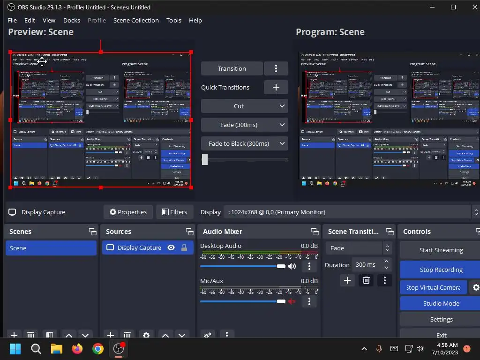Open the Help menu

pos(195,20)
